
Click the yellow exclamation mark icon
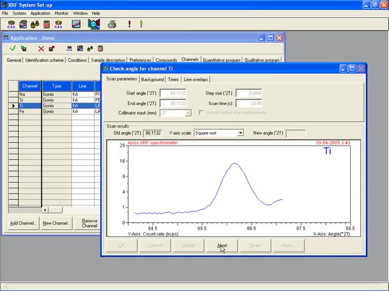(141, 24)
